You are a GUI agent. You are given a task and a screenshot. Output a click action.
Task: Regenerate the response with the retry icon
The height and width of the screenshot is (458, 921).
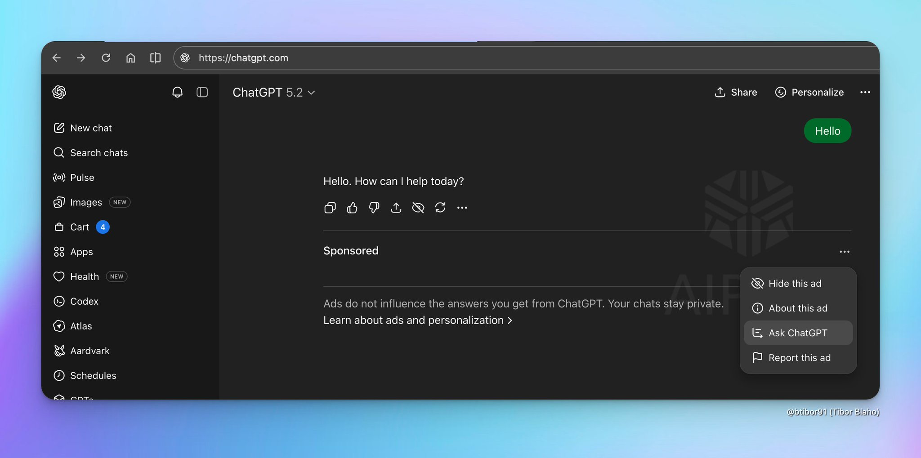(440, 208)
